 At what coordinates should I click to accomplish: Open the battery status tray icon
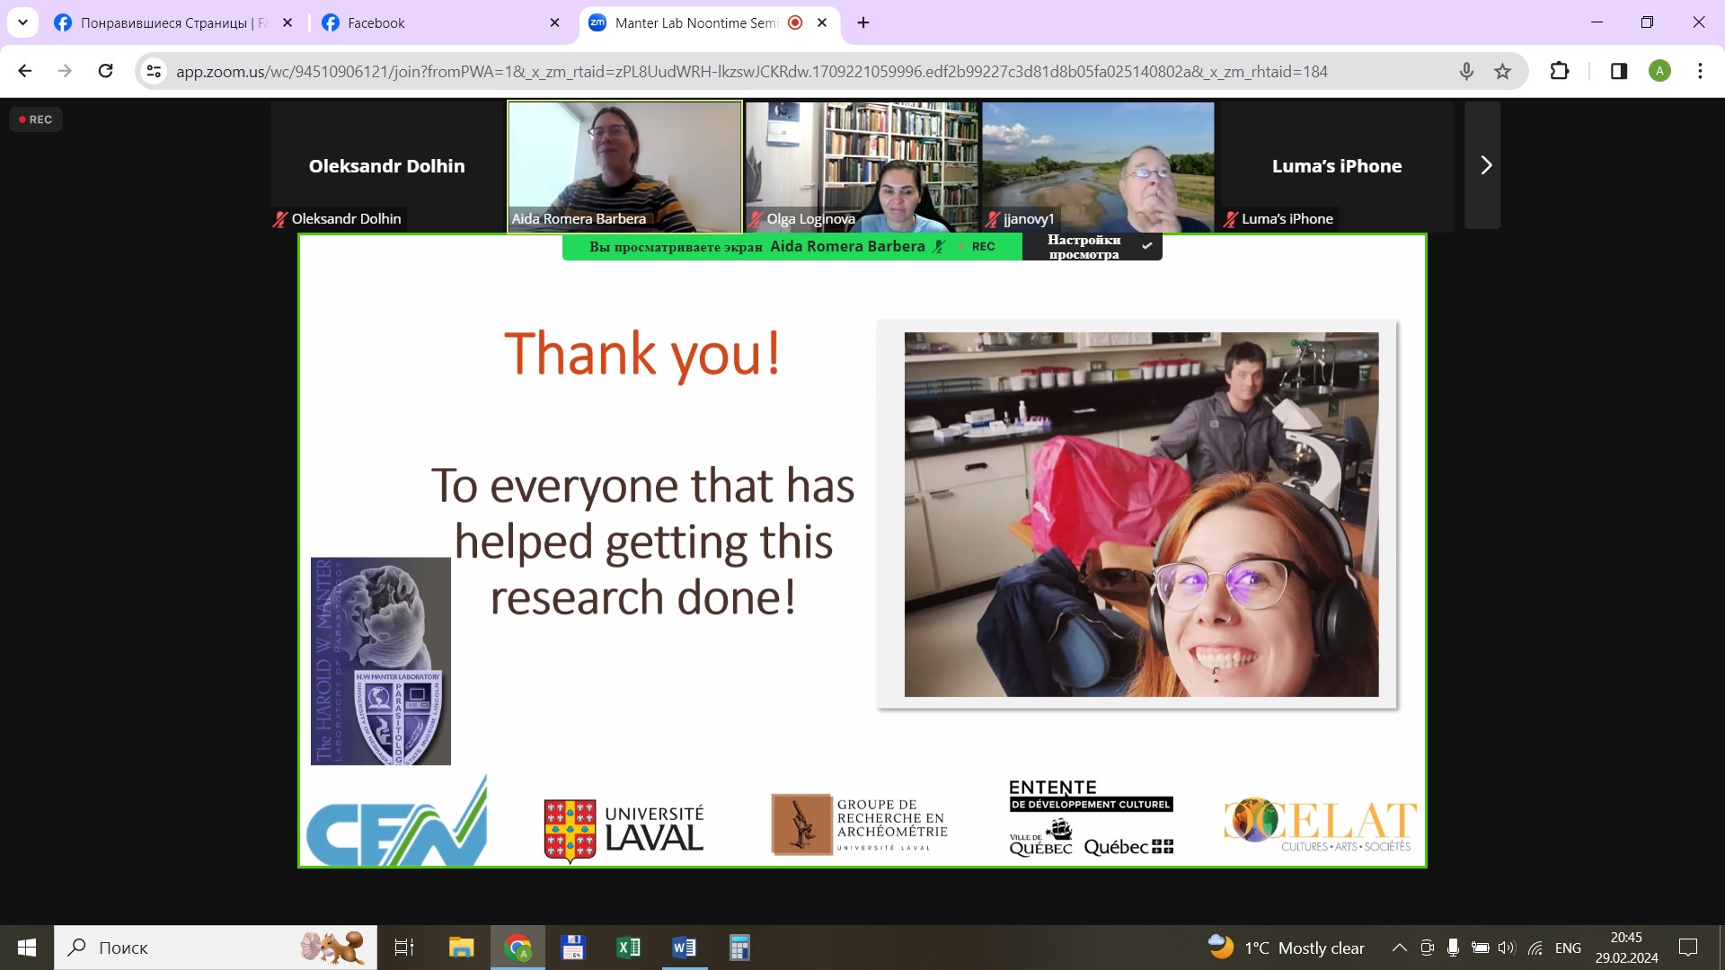coord(1480,948)
